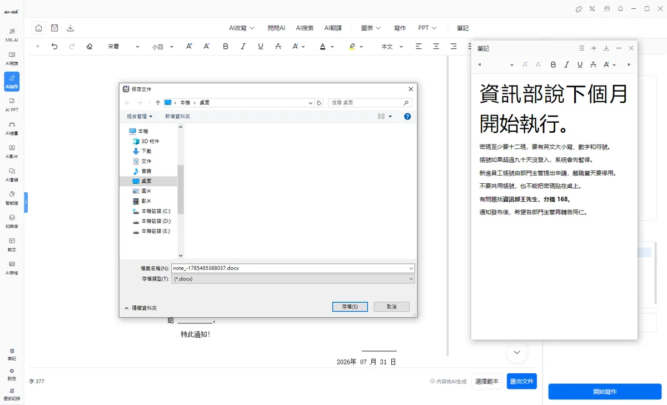Open the 組合管理 dropdown in save dialog
The height and width of the screenshot is (405, 667).
[x=140, y=117]
